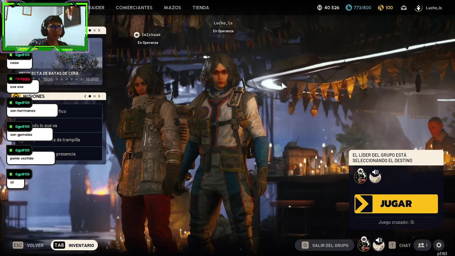
Task: Click the 'ponle vestido' chat message
Action: [x=31, y=159]
